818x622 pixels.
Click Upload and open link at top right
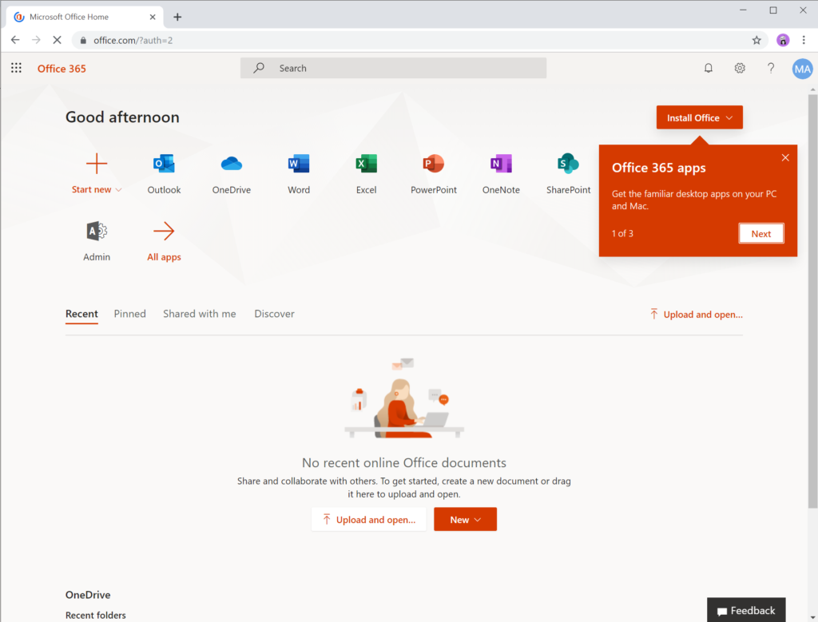tap(696, 315)
